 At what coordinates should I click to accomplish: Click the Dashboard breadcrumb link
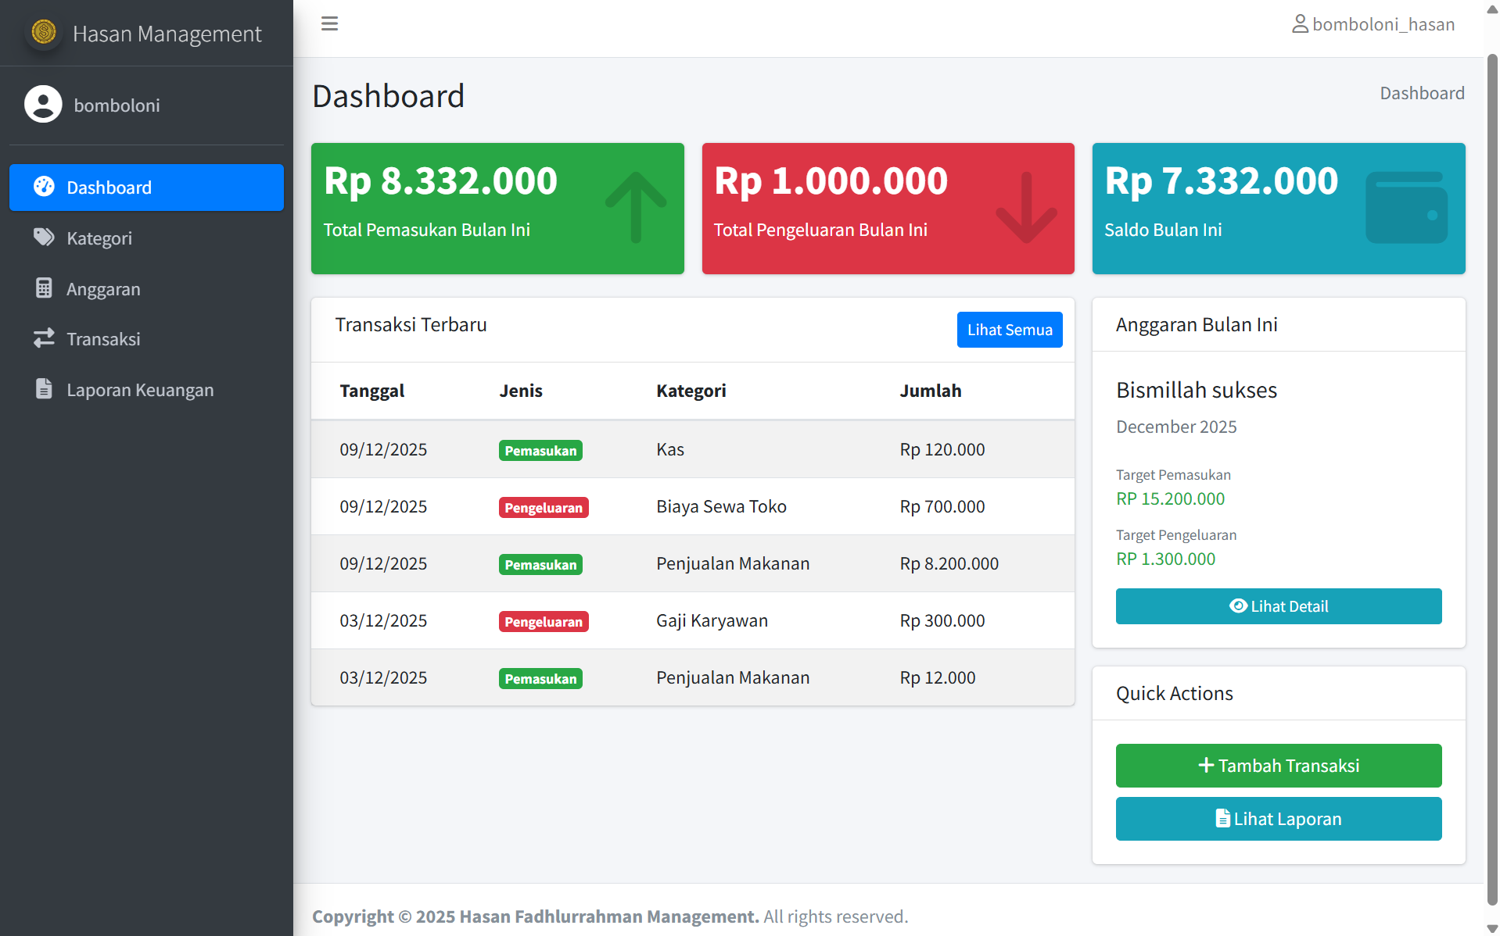point(1421,93)
